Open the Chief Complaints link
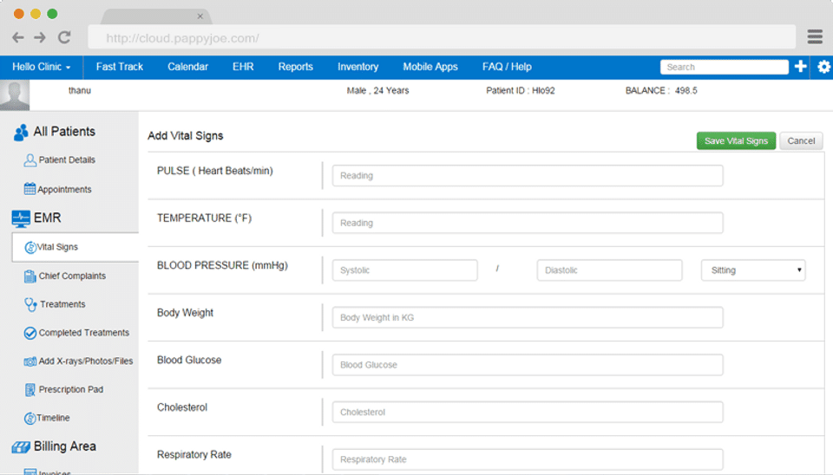Viewport: 833px width, 475px height. point(72,276)
